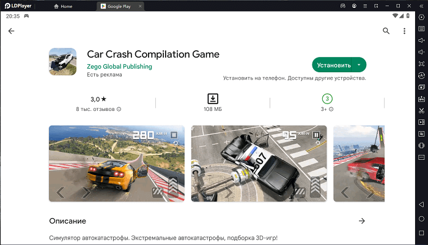This screenshot has width=428, height=245.
Task: Click the Android home circle in sidebar
Action: click(421, 219)
